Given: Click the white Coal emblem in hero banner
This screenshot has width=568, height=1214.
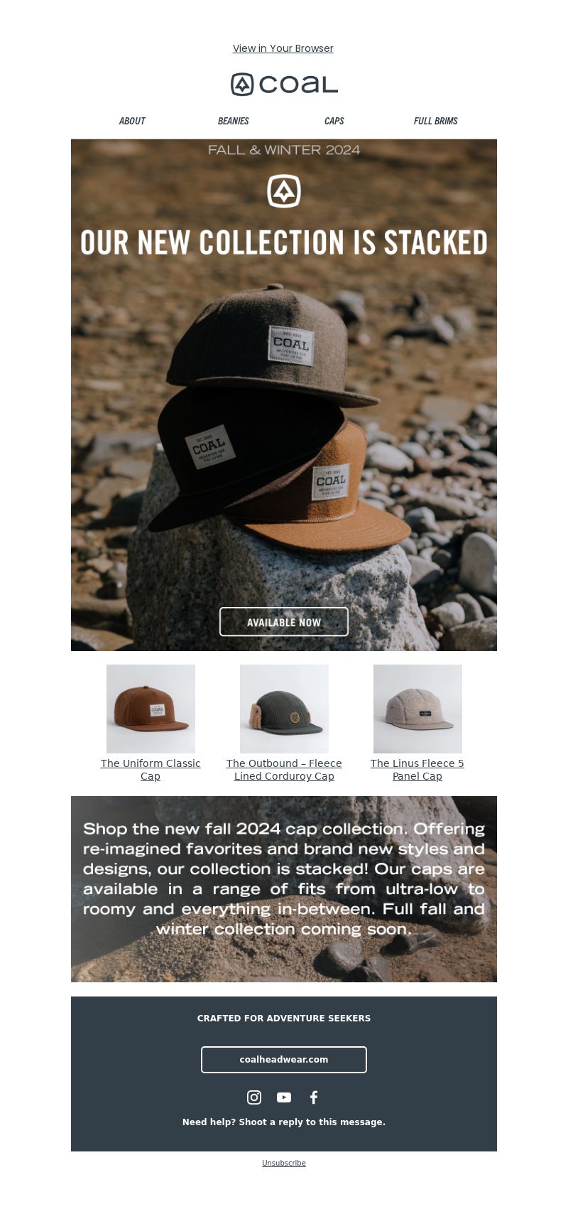Looking at the screenshot, I should pyautogui.click(x=284, y=191).
